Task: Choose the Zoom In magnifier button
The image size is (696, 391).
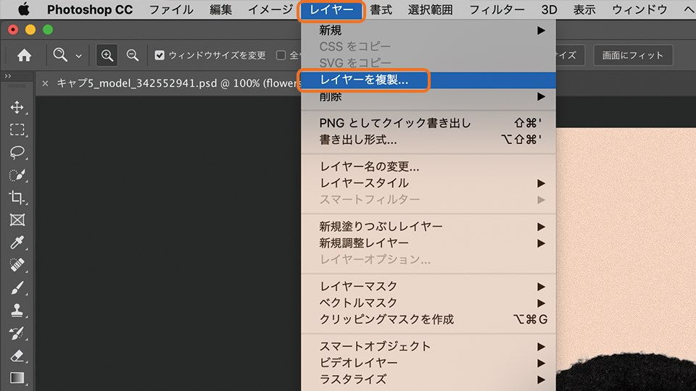Action: point(107,56)
